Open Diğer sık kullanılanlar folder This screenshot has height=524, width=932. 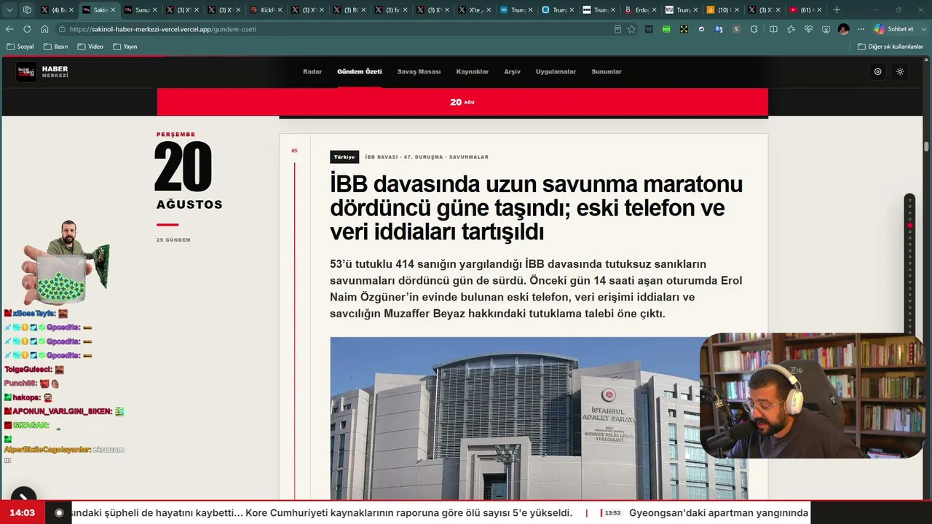[890, 47]
